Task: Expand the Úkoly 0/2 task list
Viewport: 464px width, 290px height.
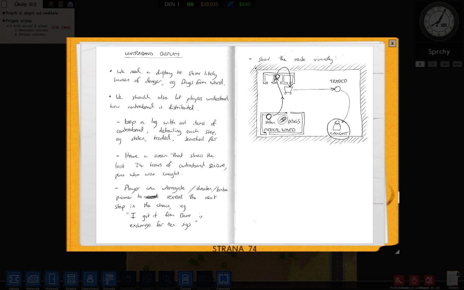Action: pos(21,4)
